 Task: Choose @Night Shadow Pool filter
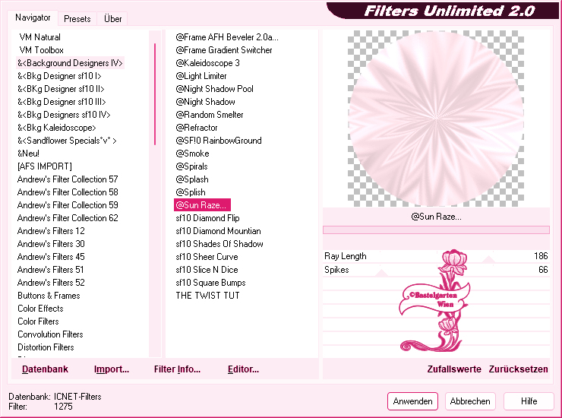point(214,89)
